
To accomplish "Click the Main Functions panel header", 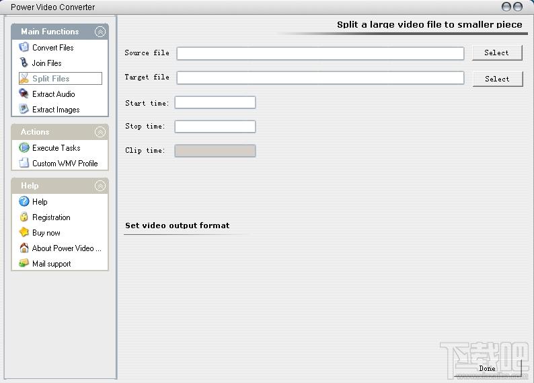I will pos(60,32).
